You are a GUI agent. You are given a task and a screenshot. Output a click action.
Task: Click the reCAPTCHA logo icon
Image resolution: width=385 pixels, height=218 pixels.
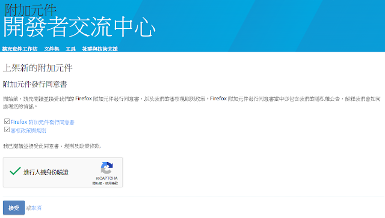coord(107,168)
